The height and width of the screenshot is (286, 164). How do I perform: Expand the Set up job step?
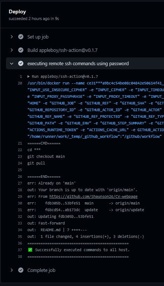12,37
